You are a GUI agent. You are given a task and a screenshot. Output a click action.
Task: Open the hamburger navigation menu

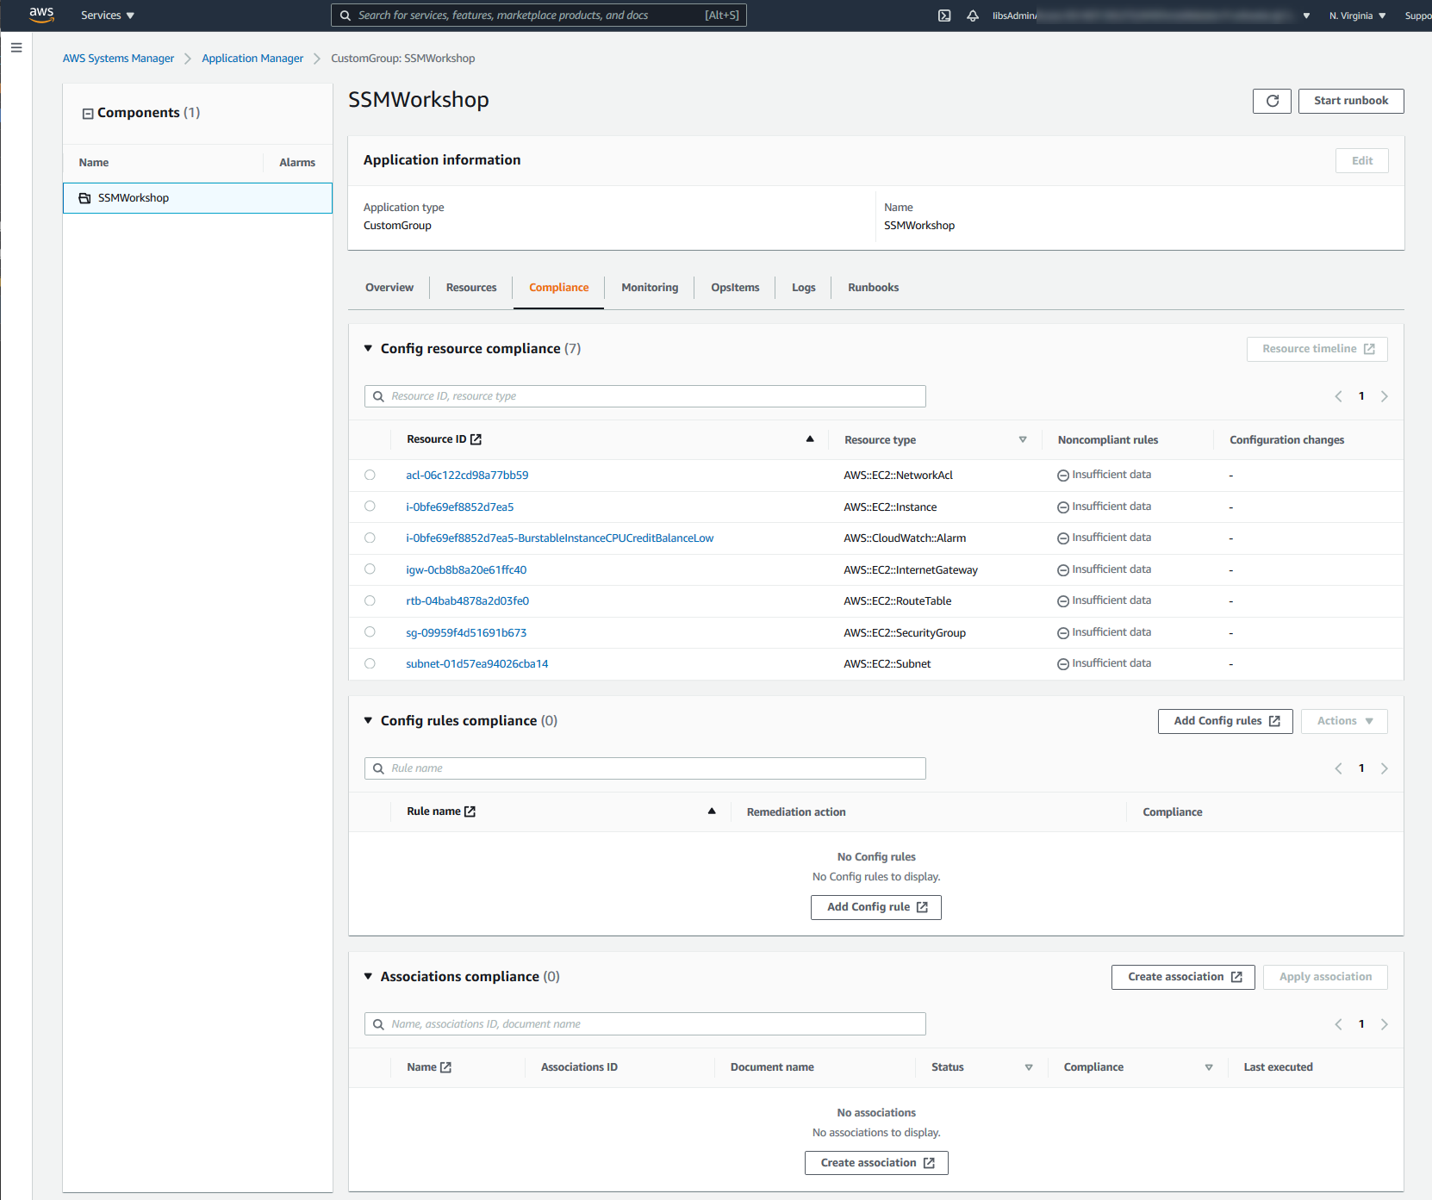point(16,47)
